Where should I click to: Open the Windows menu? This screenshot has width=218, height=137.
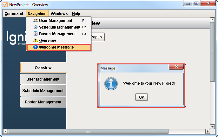click(59, 14)
